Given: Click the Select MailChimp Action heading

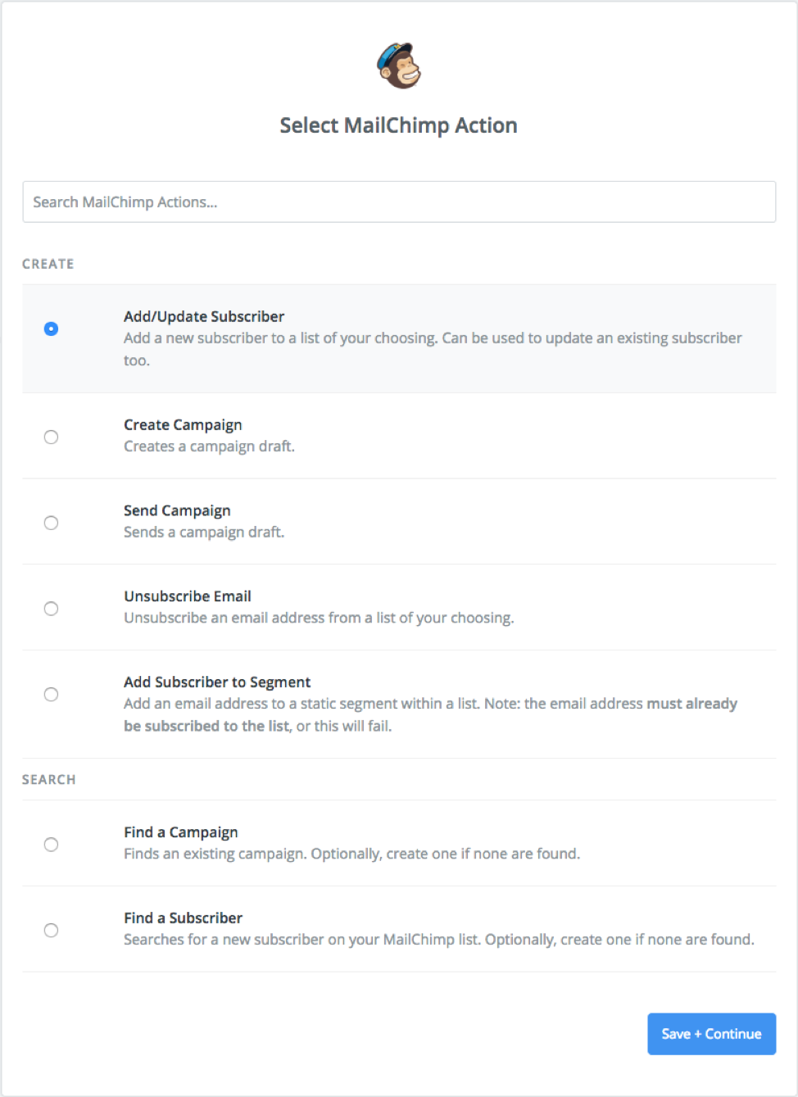Looking at the screenshot, I should point(399,125).
